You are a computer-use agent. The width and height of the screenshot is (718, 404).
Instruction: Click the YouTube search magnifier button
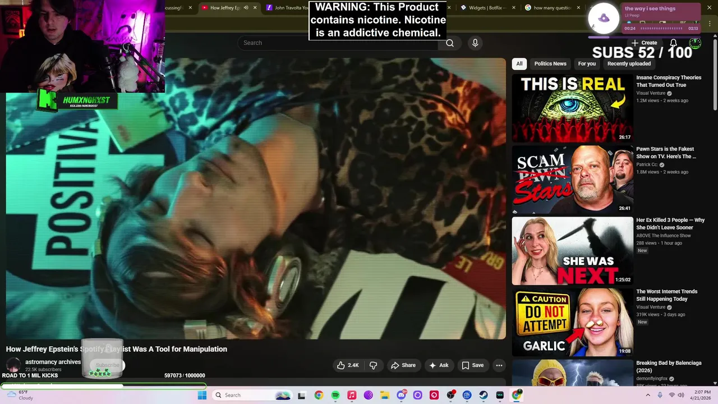(x=450, y=43)
